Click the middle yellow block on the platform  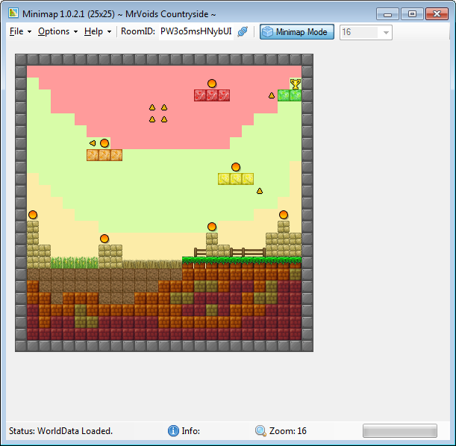(x=236, y=179)
